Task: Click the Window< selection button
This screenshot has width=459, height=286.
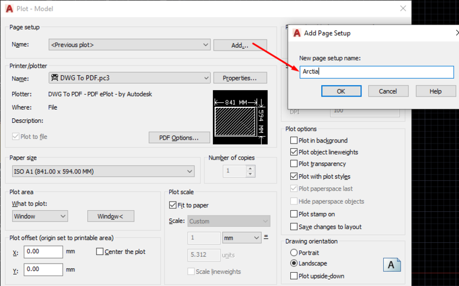Action: point(111,217)
